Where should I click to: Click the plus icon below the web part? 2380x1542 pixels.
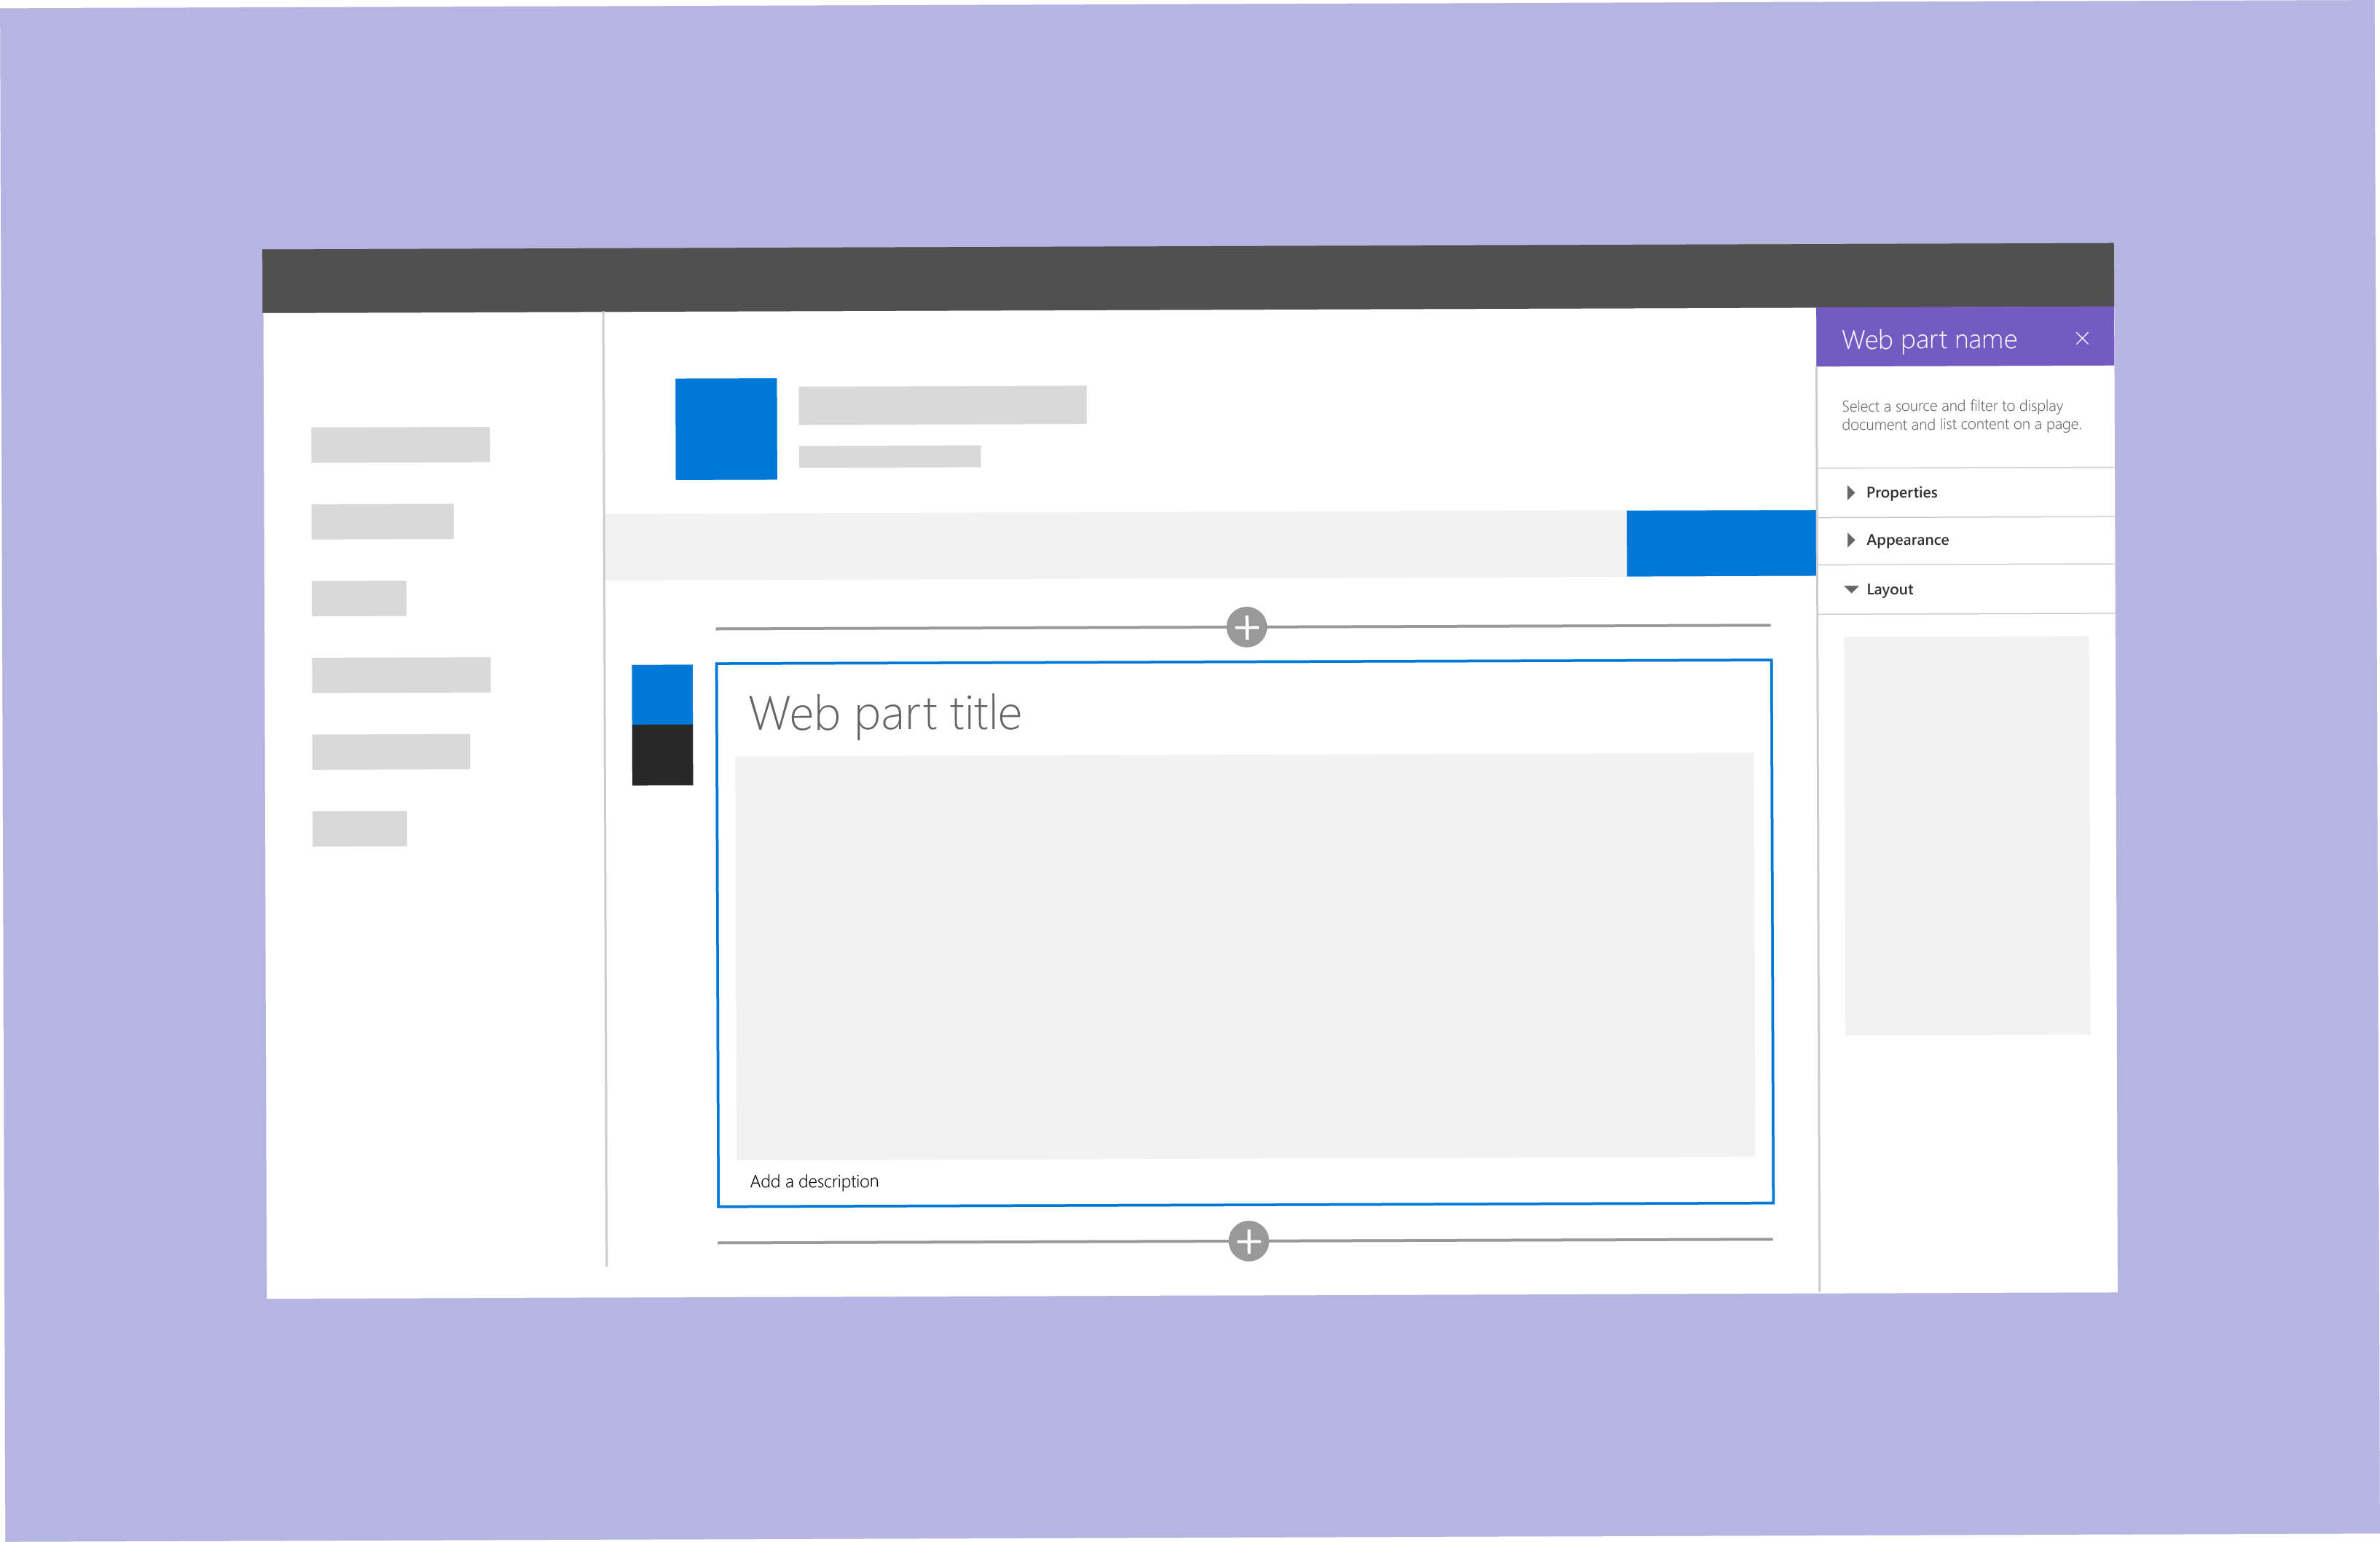(x=1248, y=1241)
